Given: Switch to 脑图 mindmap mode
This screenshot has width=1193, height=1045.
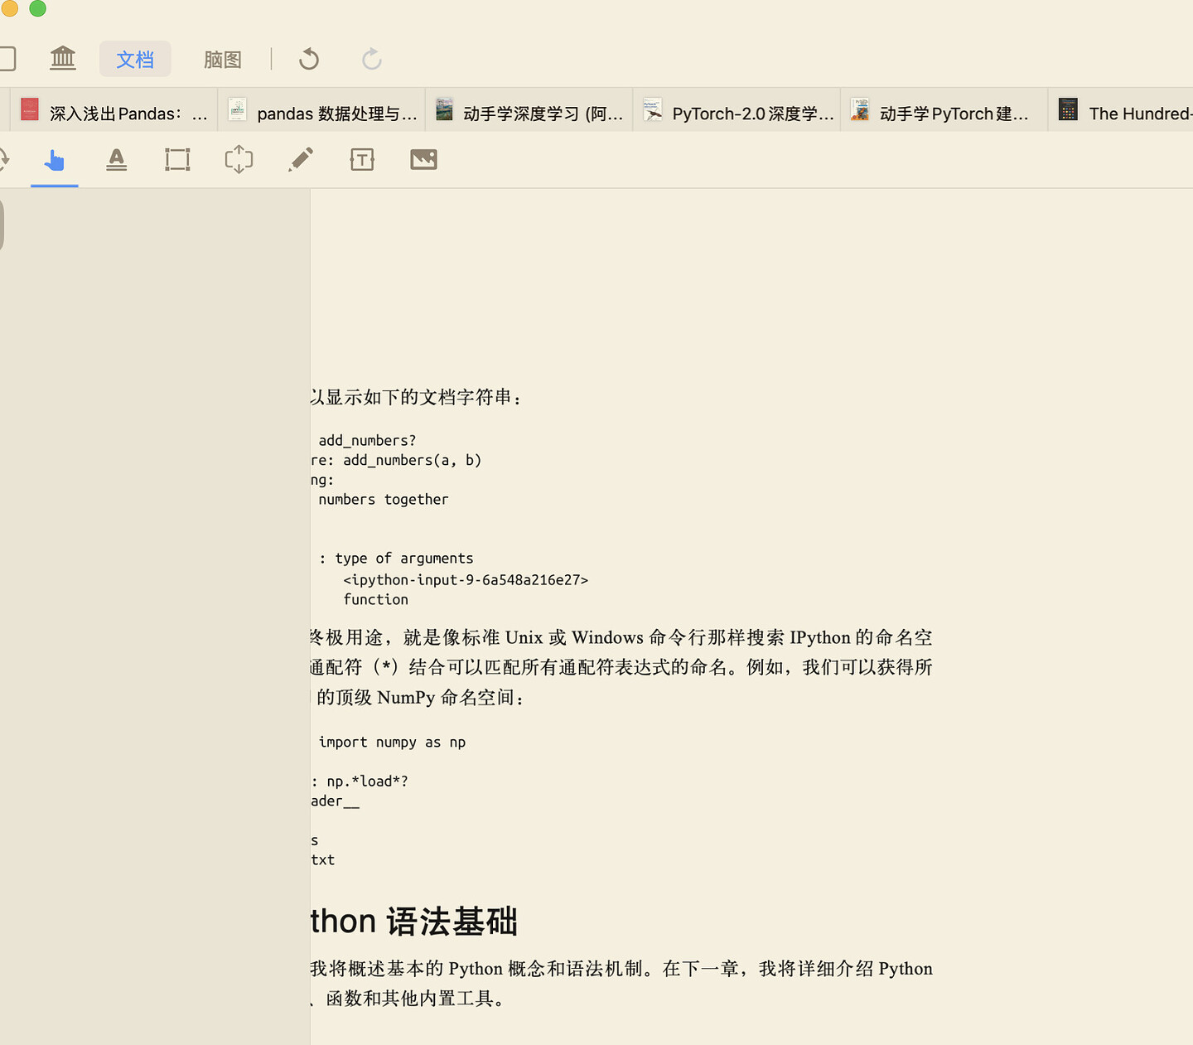Looking at the screenshot, I should click(x=223, y=59).
